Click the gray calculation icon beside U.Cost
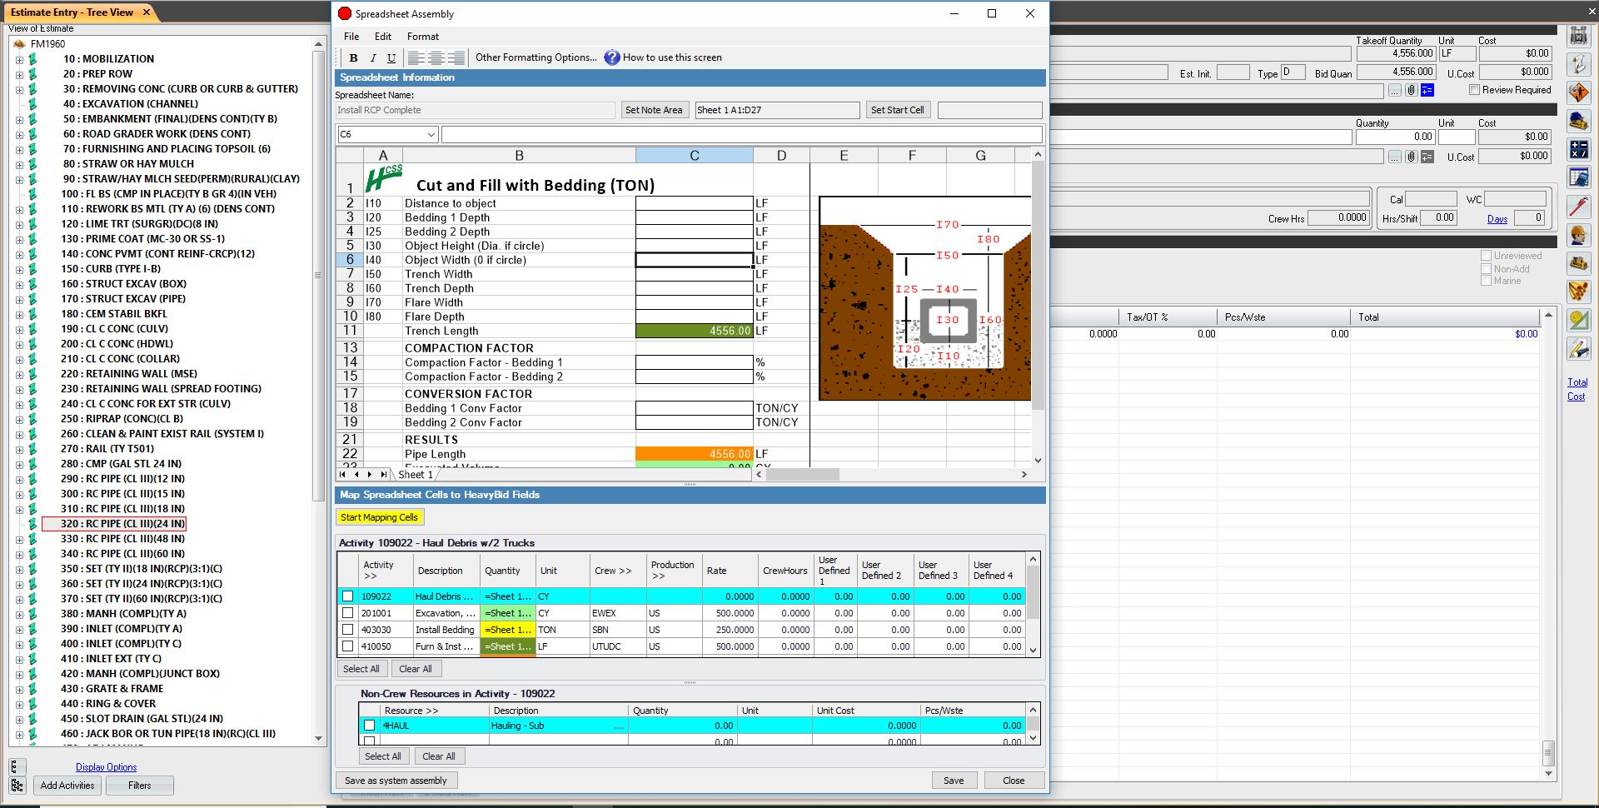 click(x=1427, y=157)
